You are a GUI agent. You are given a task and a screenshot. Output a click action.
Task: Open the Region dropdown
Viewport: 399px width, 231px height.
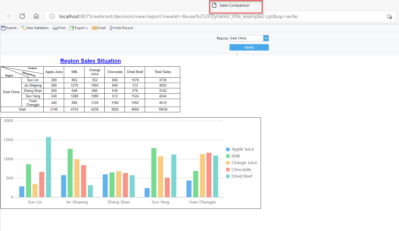point(266,38)
